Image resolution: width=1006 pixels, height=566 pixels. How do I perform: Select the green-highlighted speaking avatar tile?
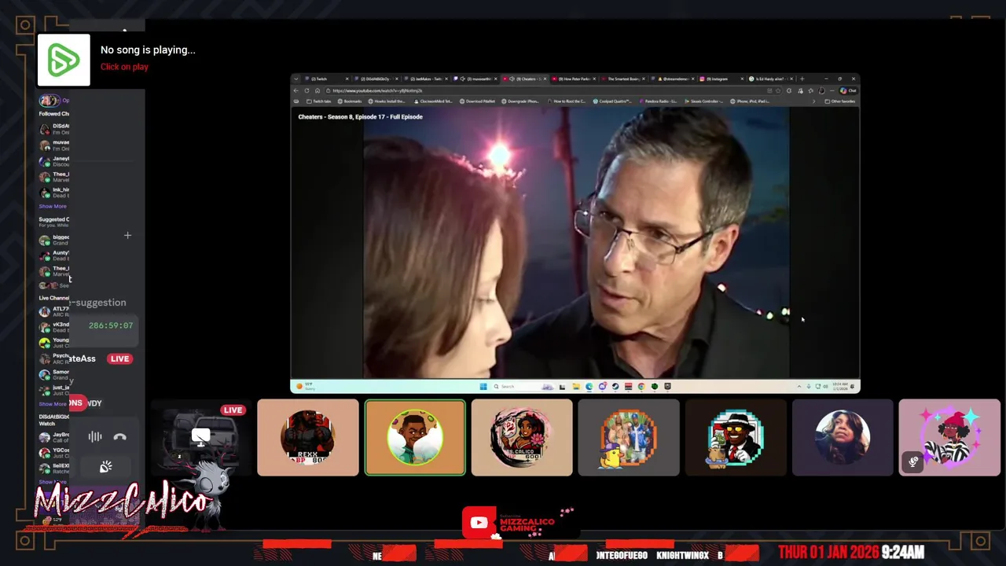point(415,438)
